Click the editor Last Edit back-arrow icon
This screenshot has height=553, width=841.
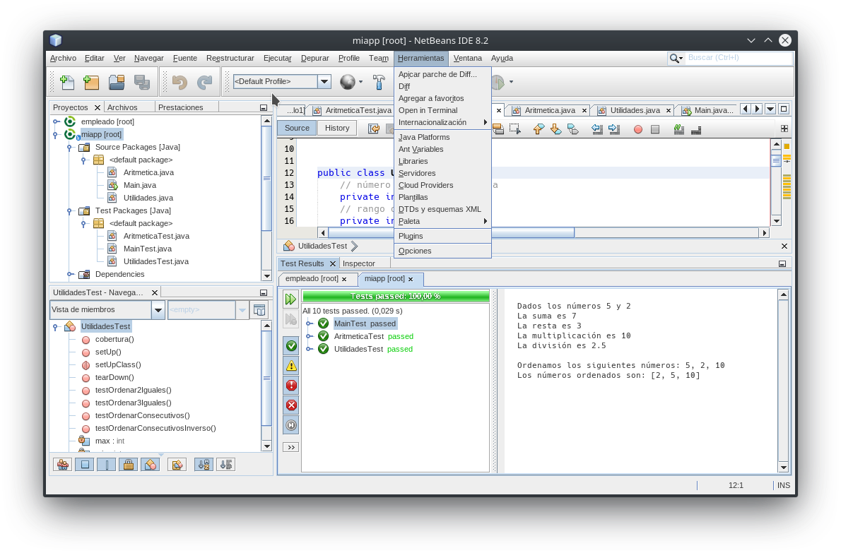(374, 129)
